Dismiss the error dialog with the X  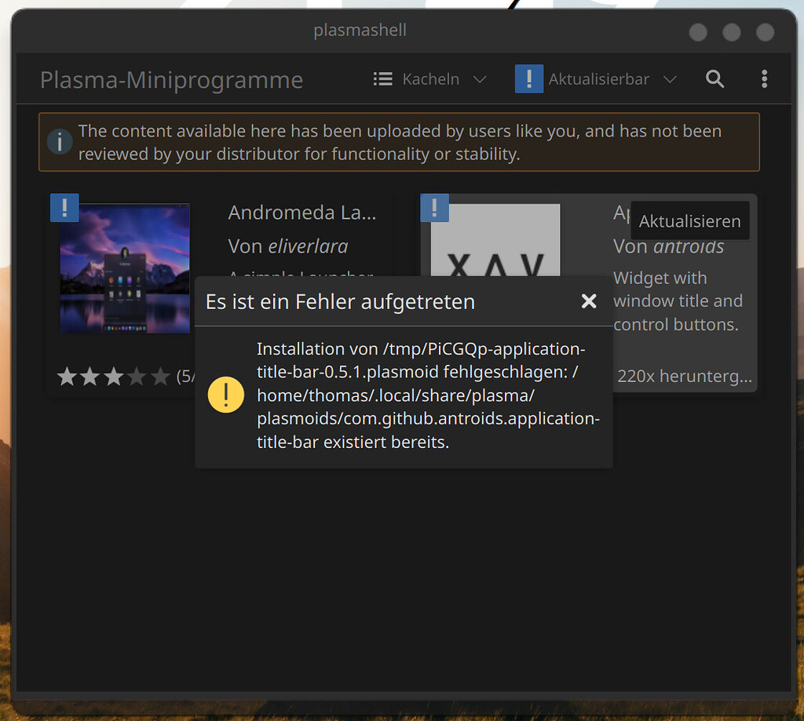(x=589, y=300)
